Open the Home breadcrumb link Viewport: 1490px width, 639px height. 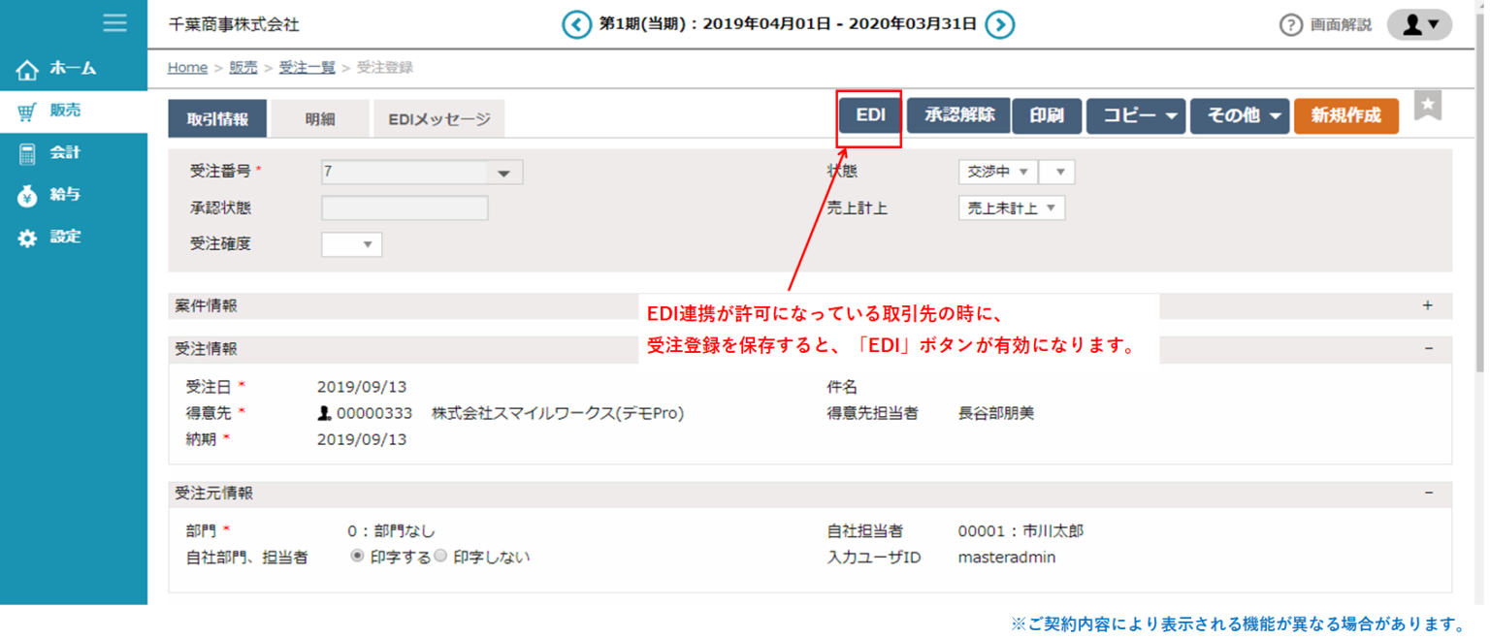(187, 67)
